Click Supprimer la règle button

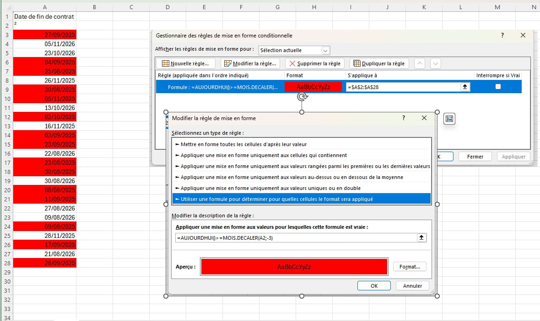(x=315, y=63)
